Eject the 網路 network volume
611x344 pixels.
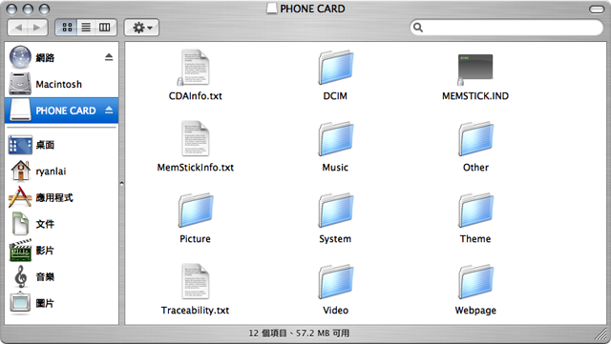click(109, 57)
